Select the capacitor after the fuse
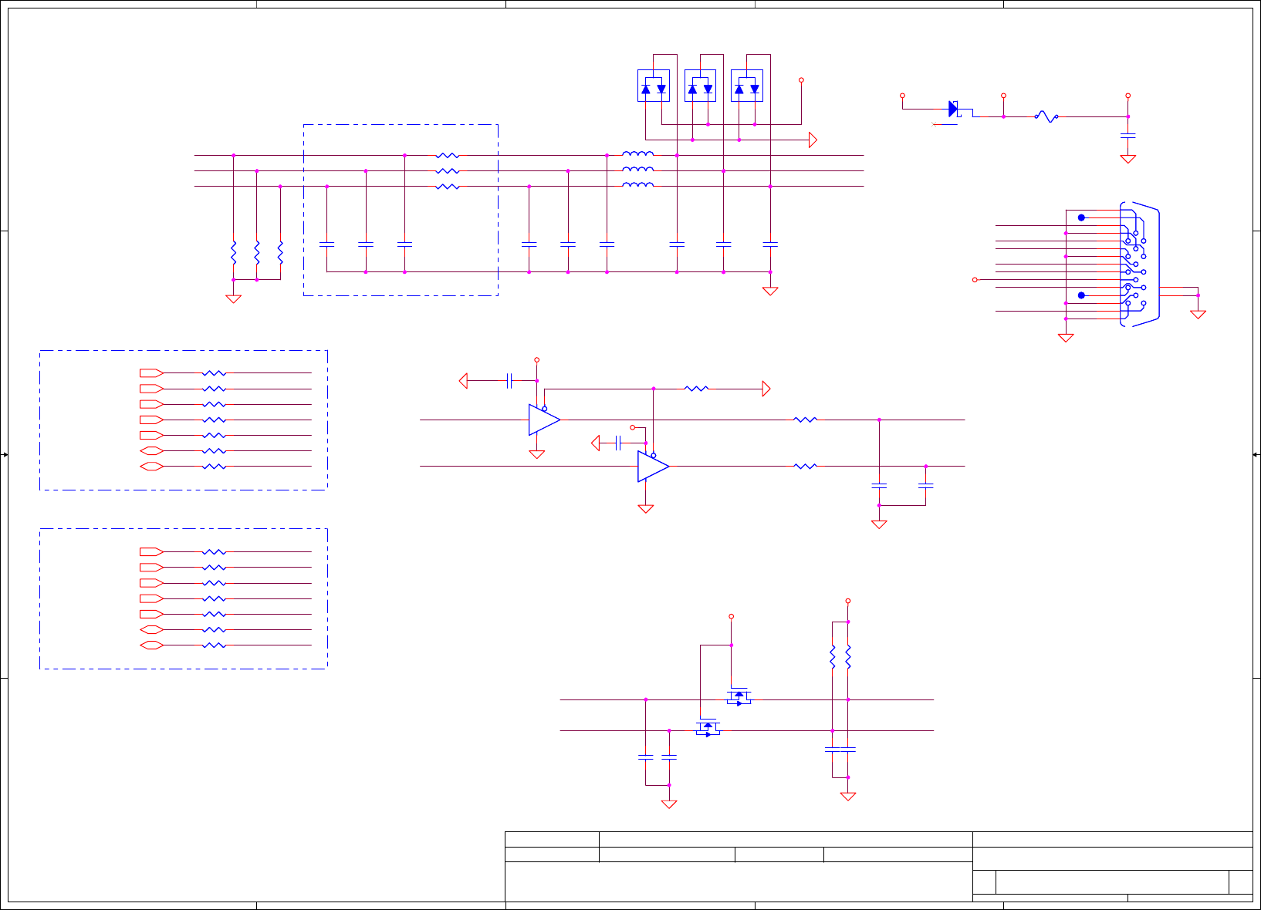 (x=1127, y=136)
